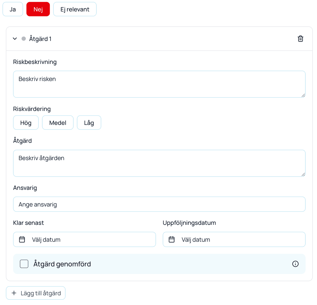
Task: Choose Låg risk rating
Action: [x=89, y=123]
